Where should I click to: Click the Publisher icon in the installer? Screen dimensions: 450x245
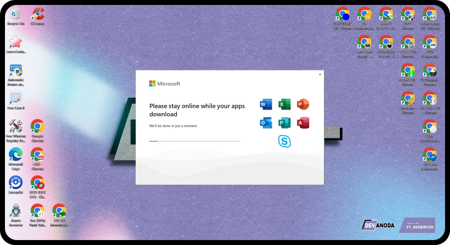(x=284, y=123)
